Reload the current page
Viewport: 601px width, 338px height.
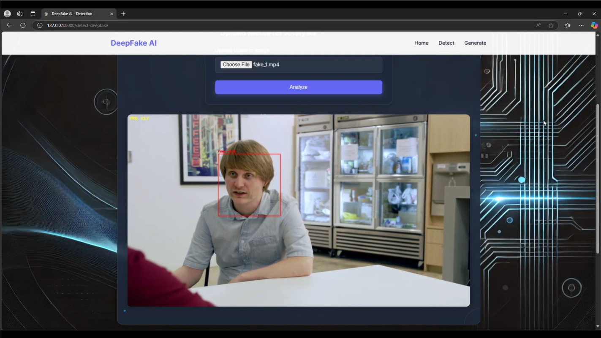(x=23, y=25)
